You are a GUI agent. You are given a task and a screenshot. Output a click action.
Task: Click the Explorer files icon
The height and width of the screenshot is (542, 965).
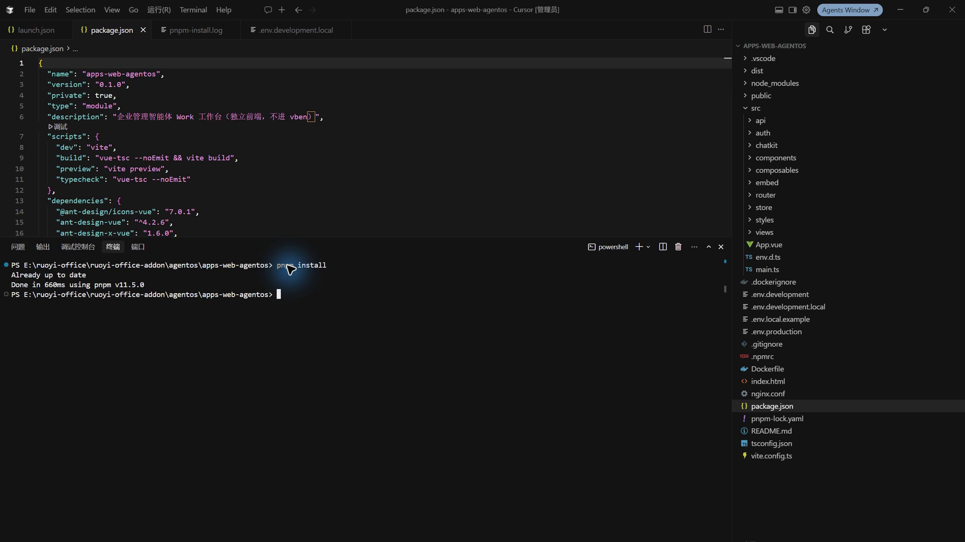pyautogui.click(x=812, y=30)
